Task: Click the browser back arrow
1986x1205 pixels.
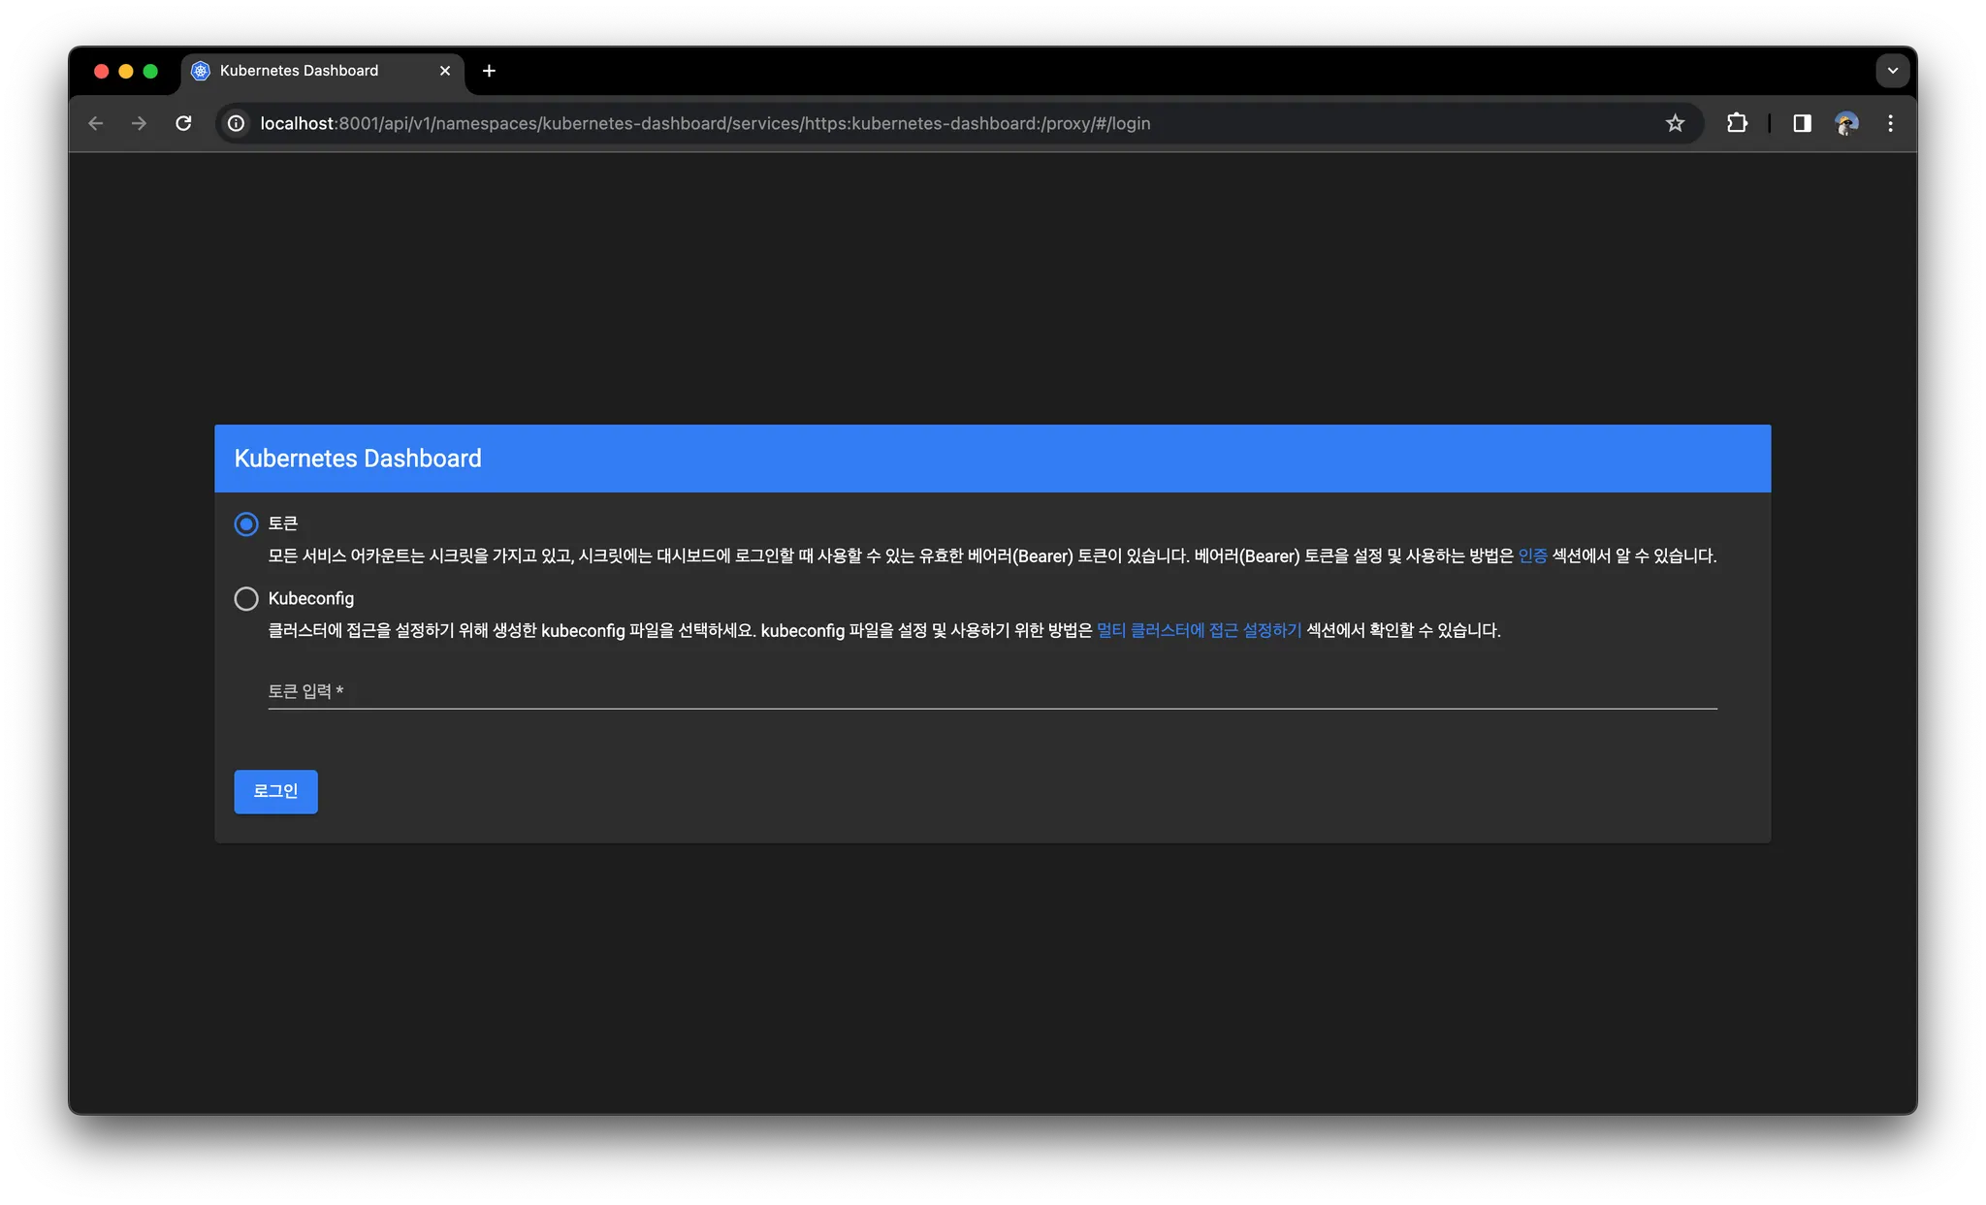Action: pyautogui.click(x=95, y=123)
